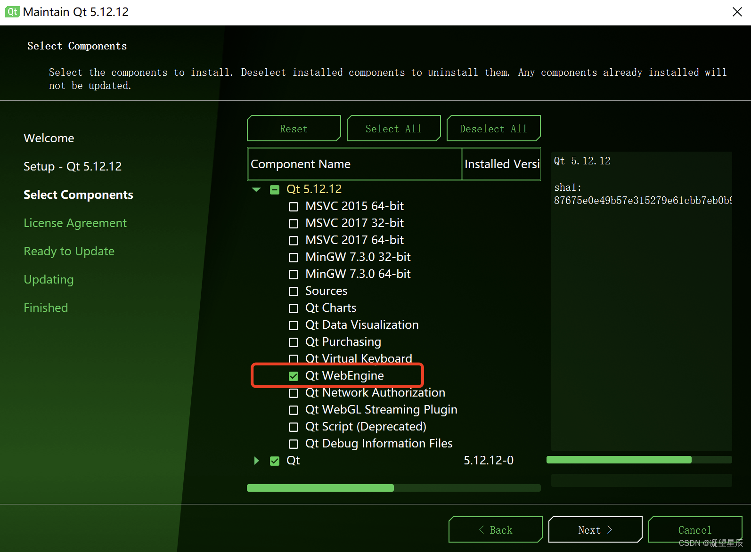Cancel the Qt maintenance wizard

coord(695,529)
